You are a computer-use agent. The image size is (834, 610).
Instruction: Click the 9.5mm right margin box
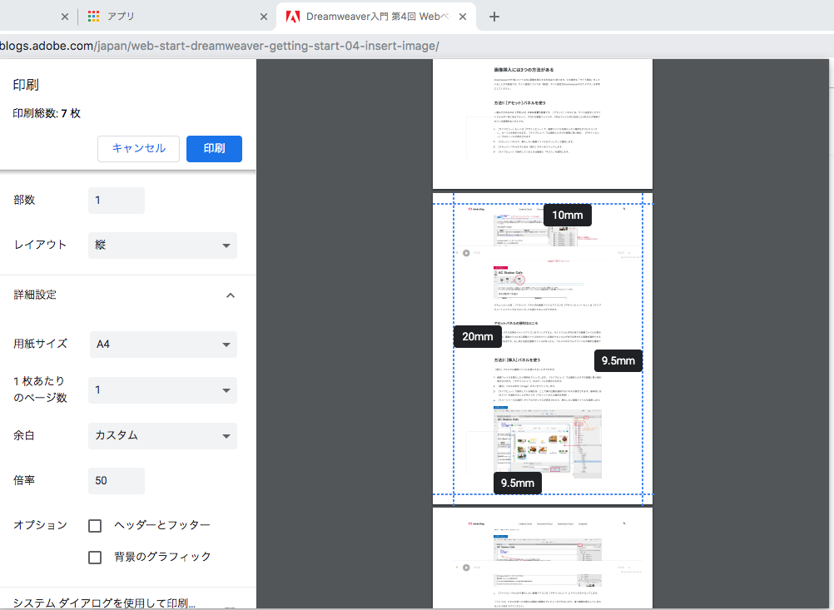(x=618, y=360)
